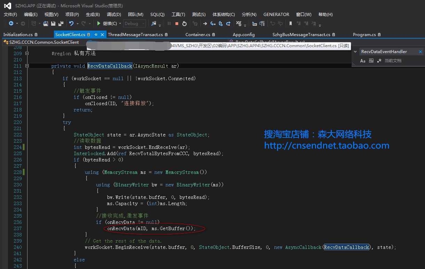
Task: Open the 窗口(W) menu
Action: pos(304,14)
